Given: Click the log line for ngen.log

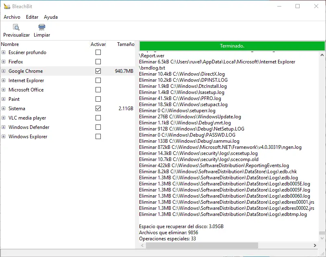Looking at the screenshot, I should 220,147.
